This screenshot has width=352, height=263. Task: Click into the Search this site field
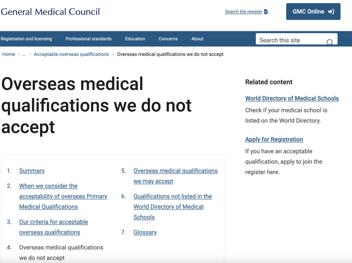(297, 39)
